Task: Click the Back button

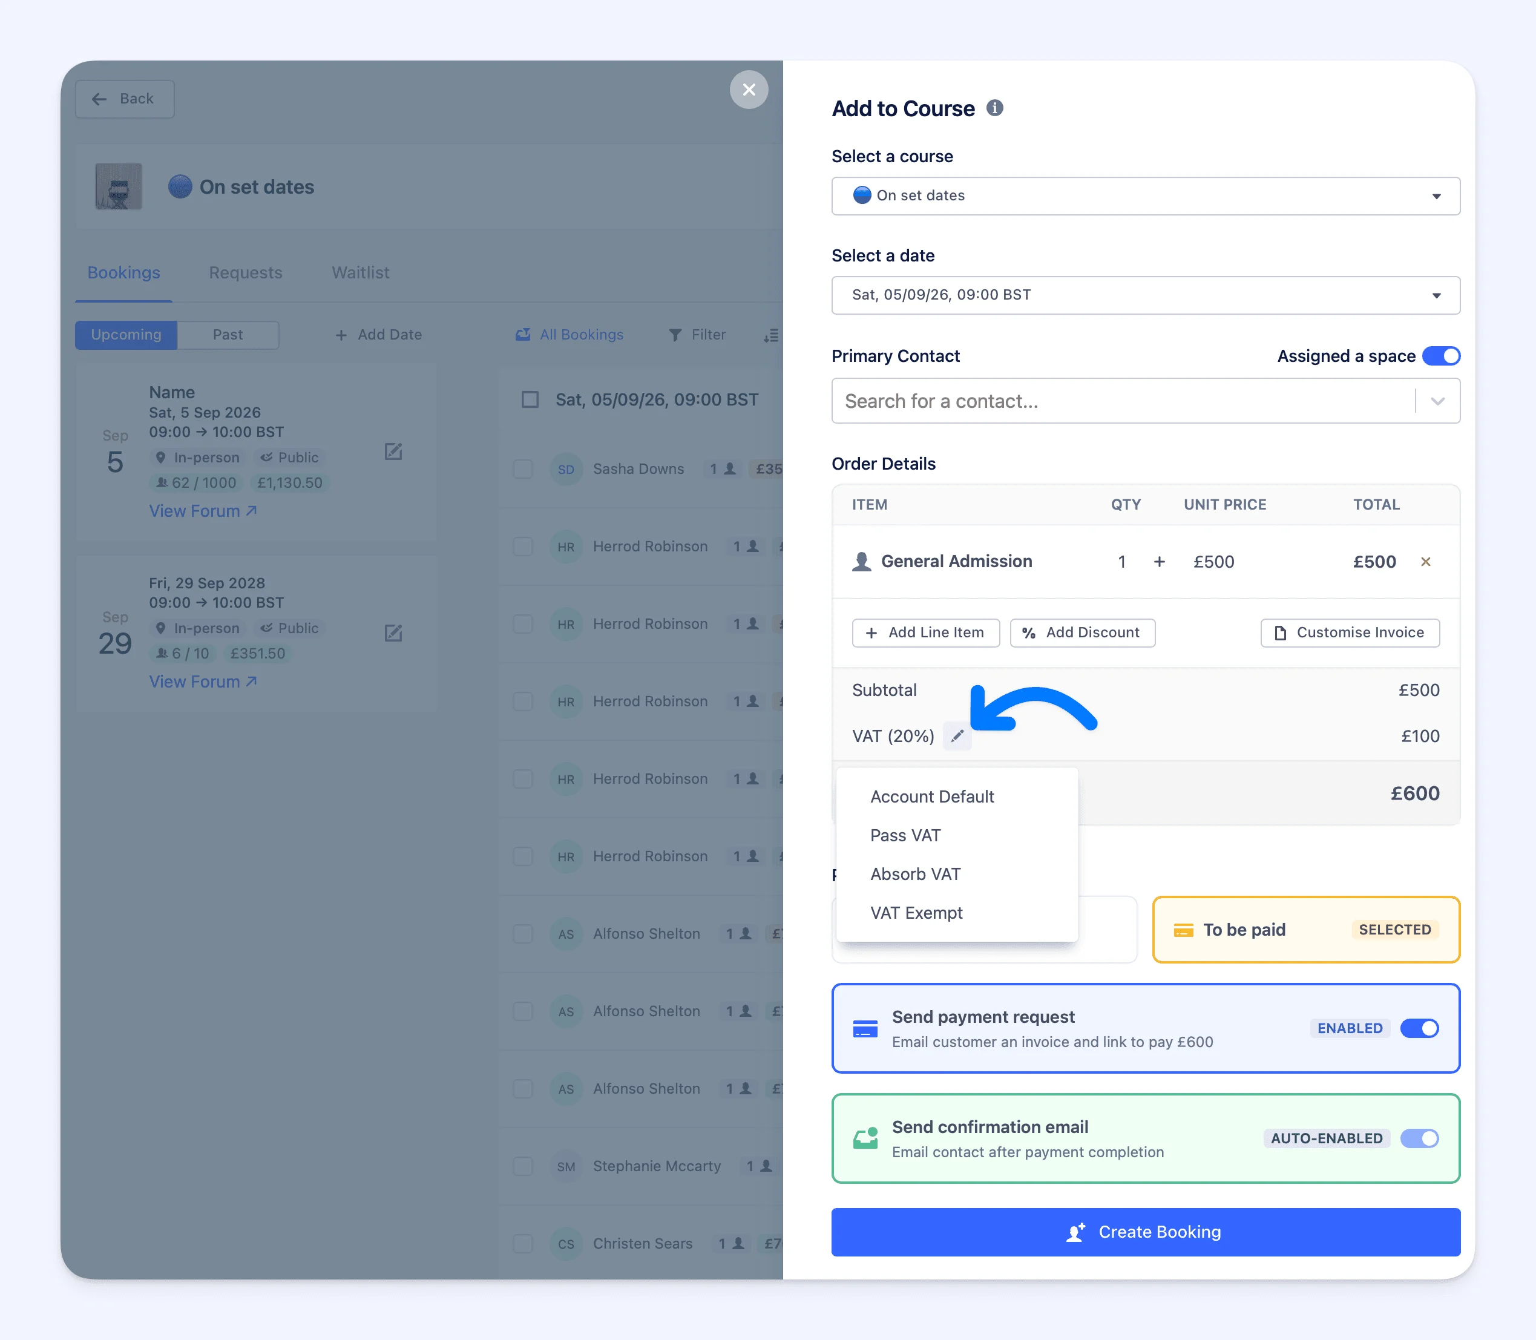Action: coord(124,99)
